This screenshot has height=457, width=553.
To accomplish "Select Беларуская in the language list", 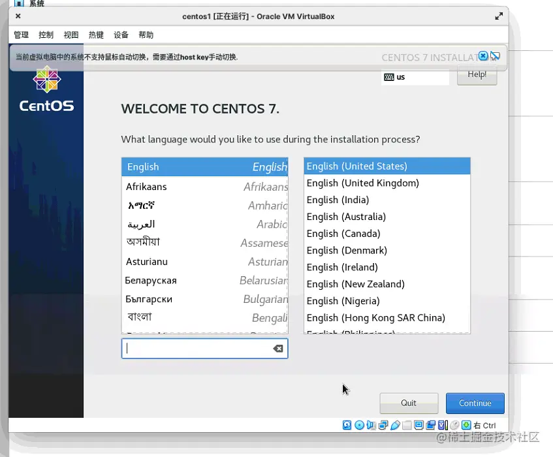I will tap(204, 280).
